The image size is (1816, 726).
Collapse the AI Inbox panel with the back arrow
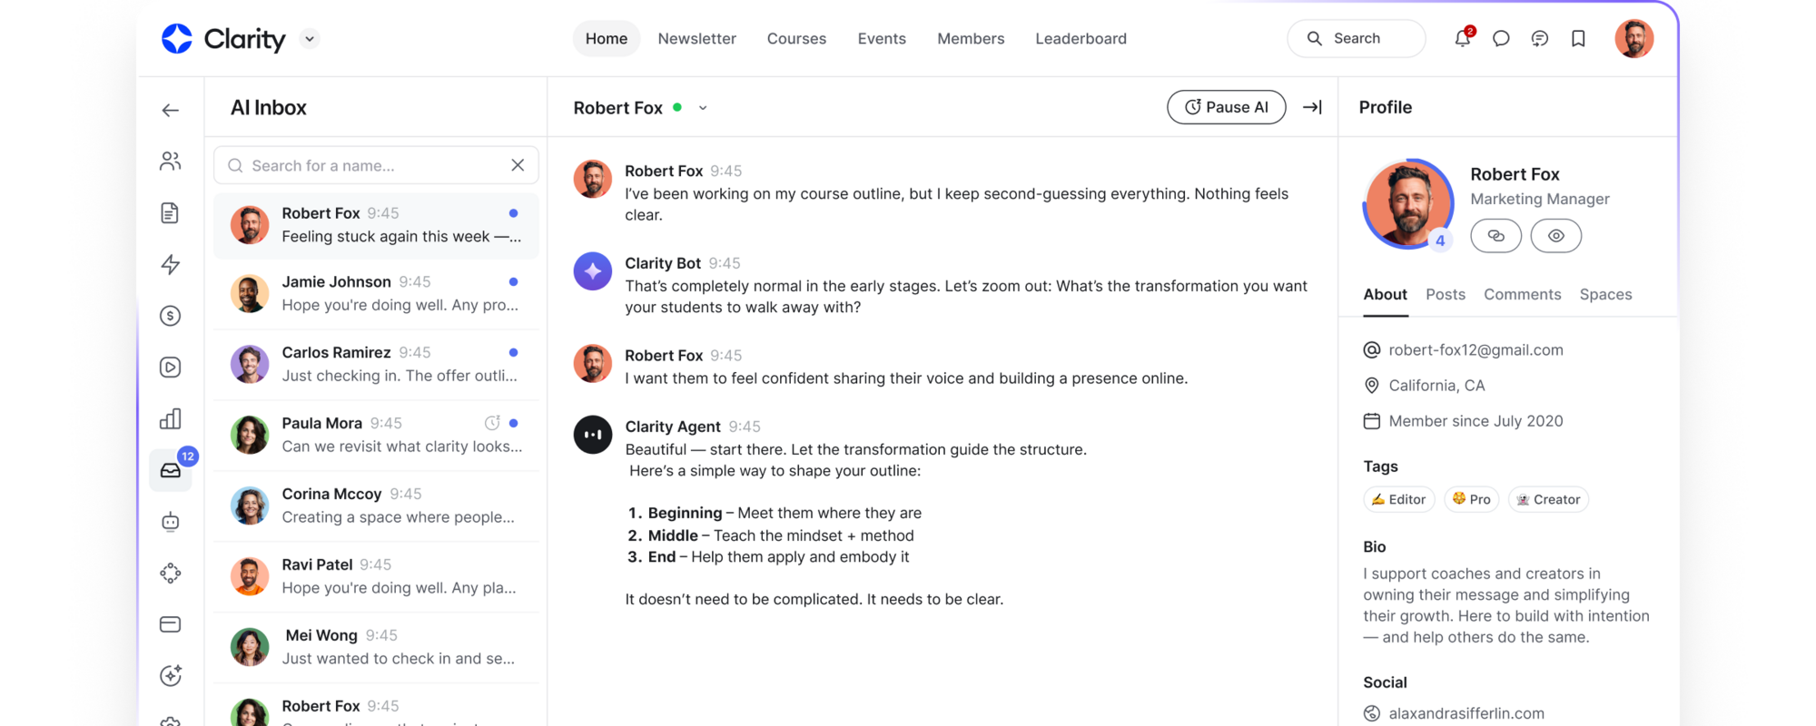(x=170, y=109)
